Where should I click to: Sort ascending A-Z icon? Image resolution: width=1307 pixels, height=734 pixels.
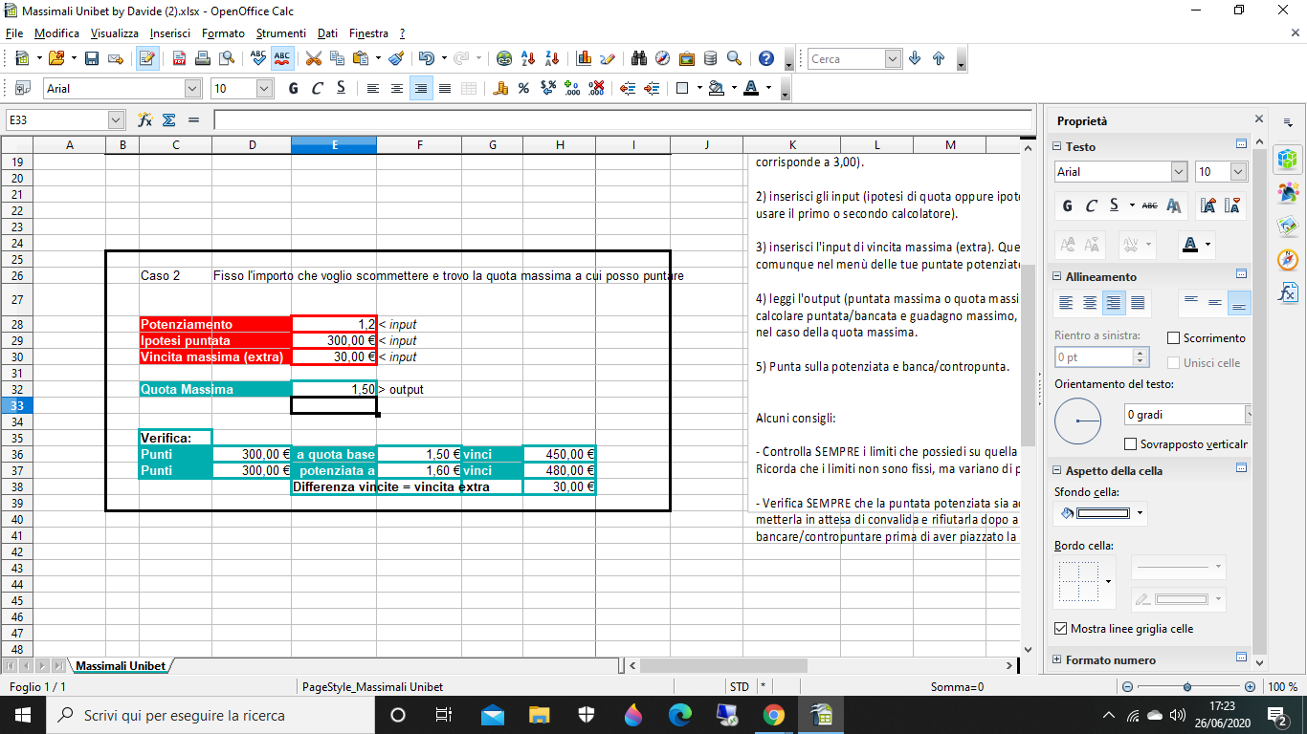click(528, 58)
